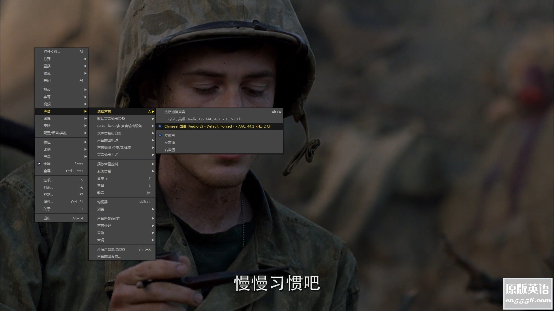Image resolution: width=554 pixels, height=311 pixels.
Task: Open 声音输出 位率/采样率 submenu
Action: pos(122,147)
